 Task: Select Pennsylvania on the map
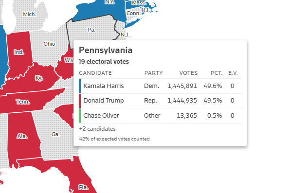tap(91, 30)
